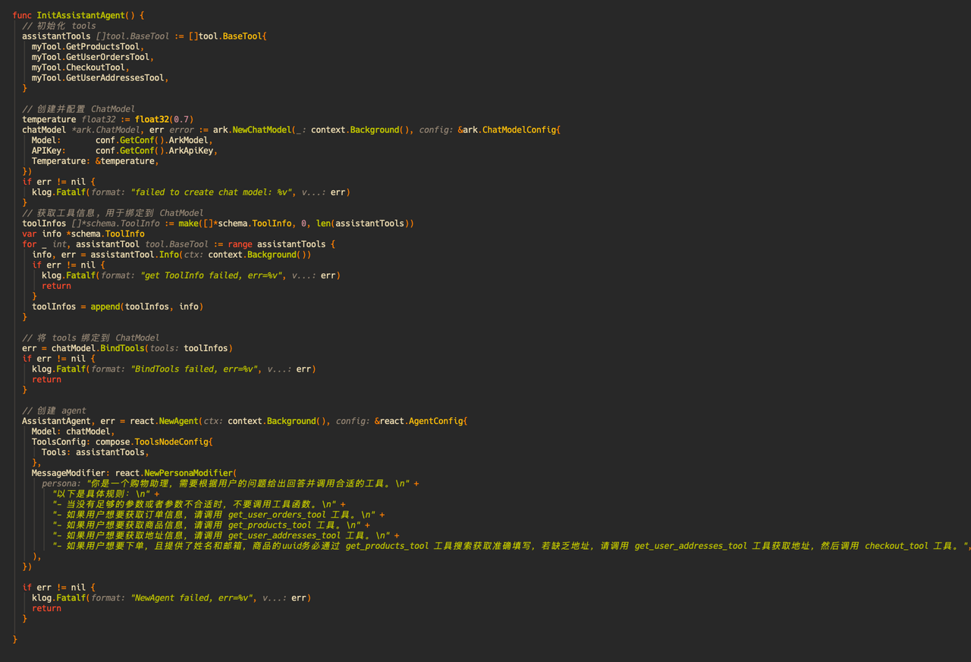Click the "get ToolInfo failed" error string
971x662 pixels.
coord(213,275)
